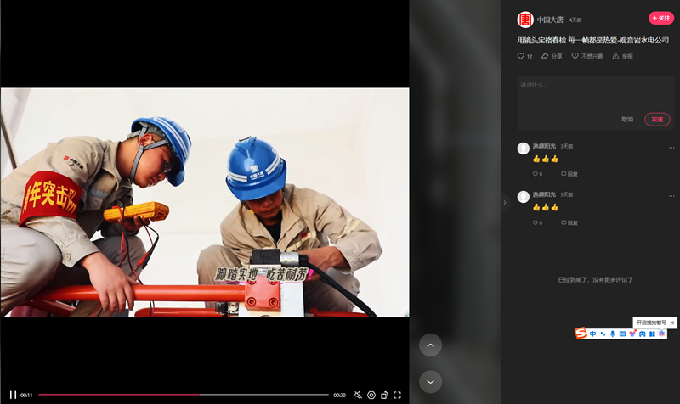
Task: Send the comment with 发送
Action: [657, 120]
